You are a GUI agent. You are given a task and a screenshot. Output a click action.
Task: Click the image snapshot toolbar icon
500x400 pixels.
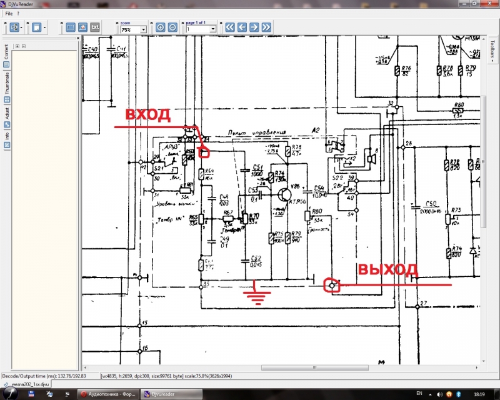pos(82,27)
